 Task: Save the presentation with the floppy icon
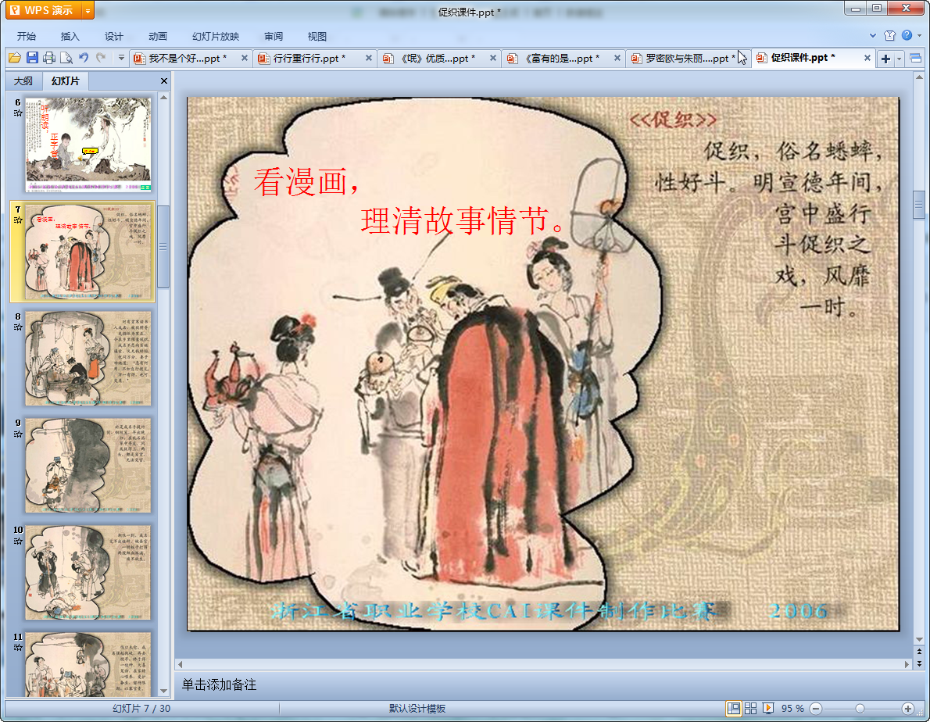click(x=32, y=58)
